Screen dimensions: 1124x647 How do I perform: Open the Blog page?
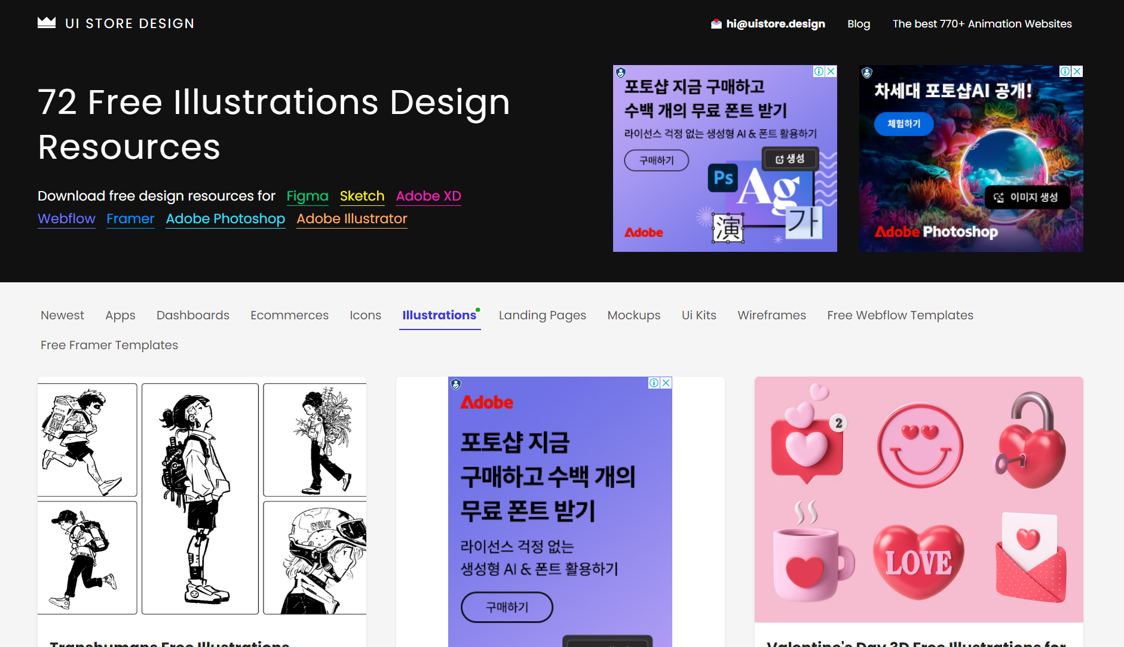point(859,24)
